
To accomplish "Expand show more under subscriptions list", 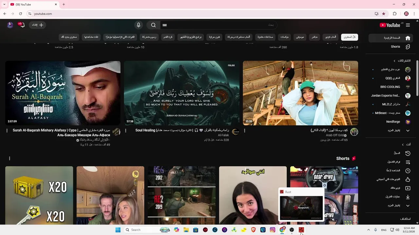I will point(391,131).
